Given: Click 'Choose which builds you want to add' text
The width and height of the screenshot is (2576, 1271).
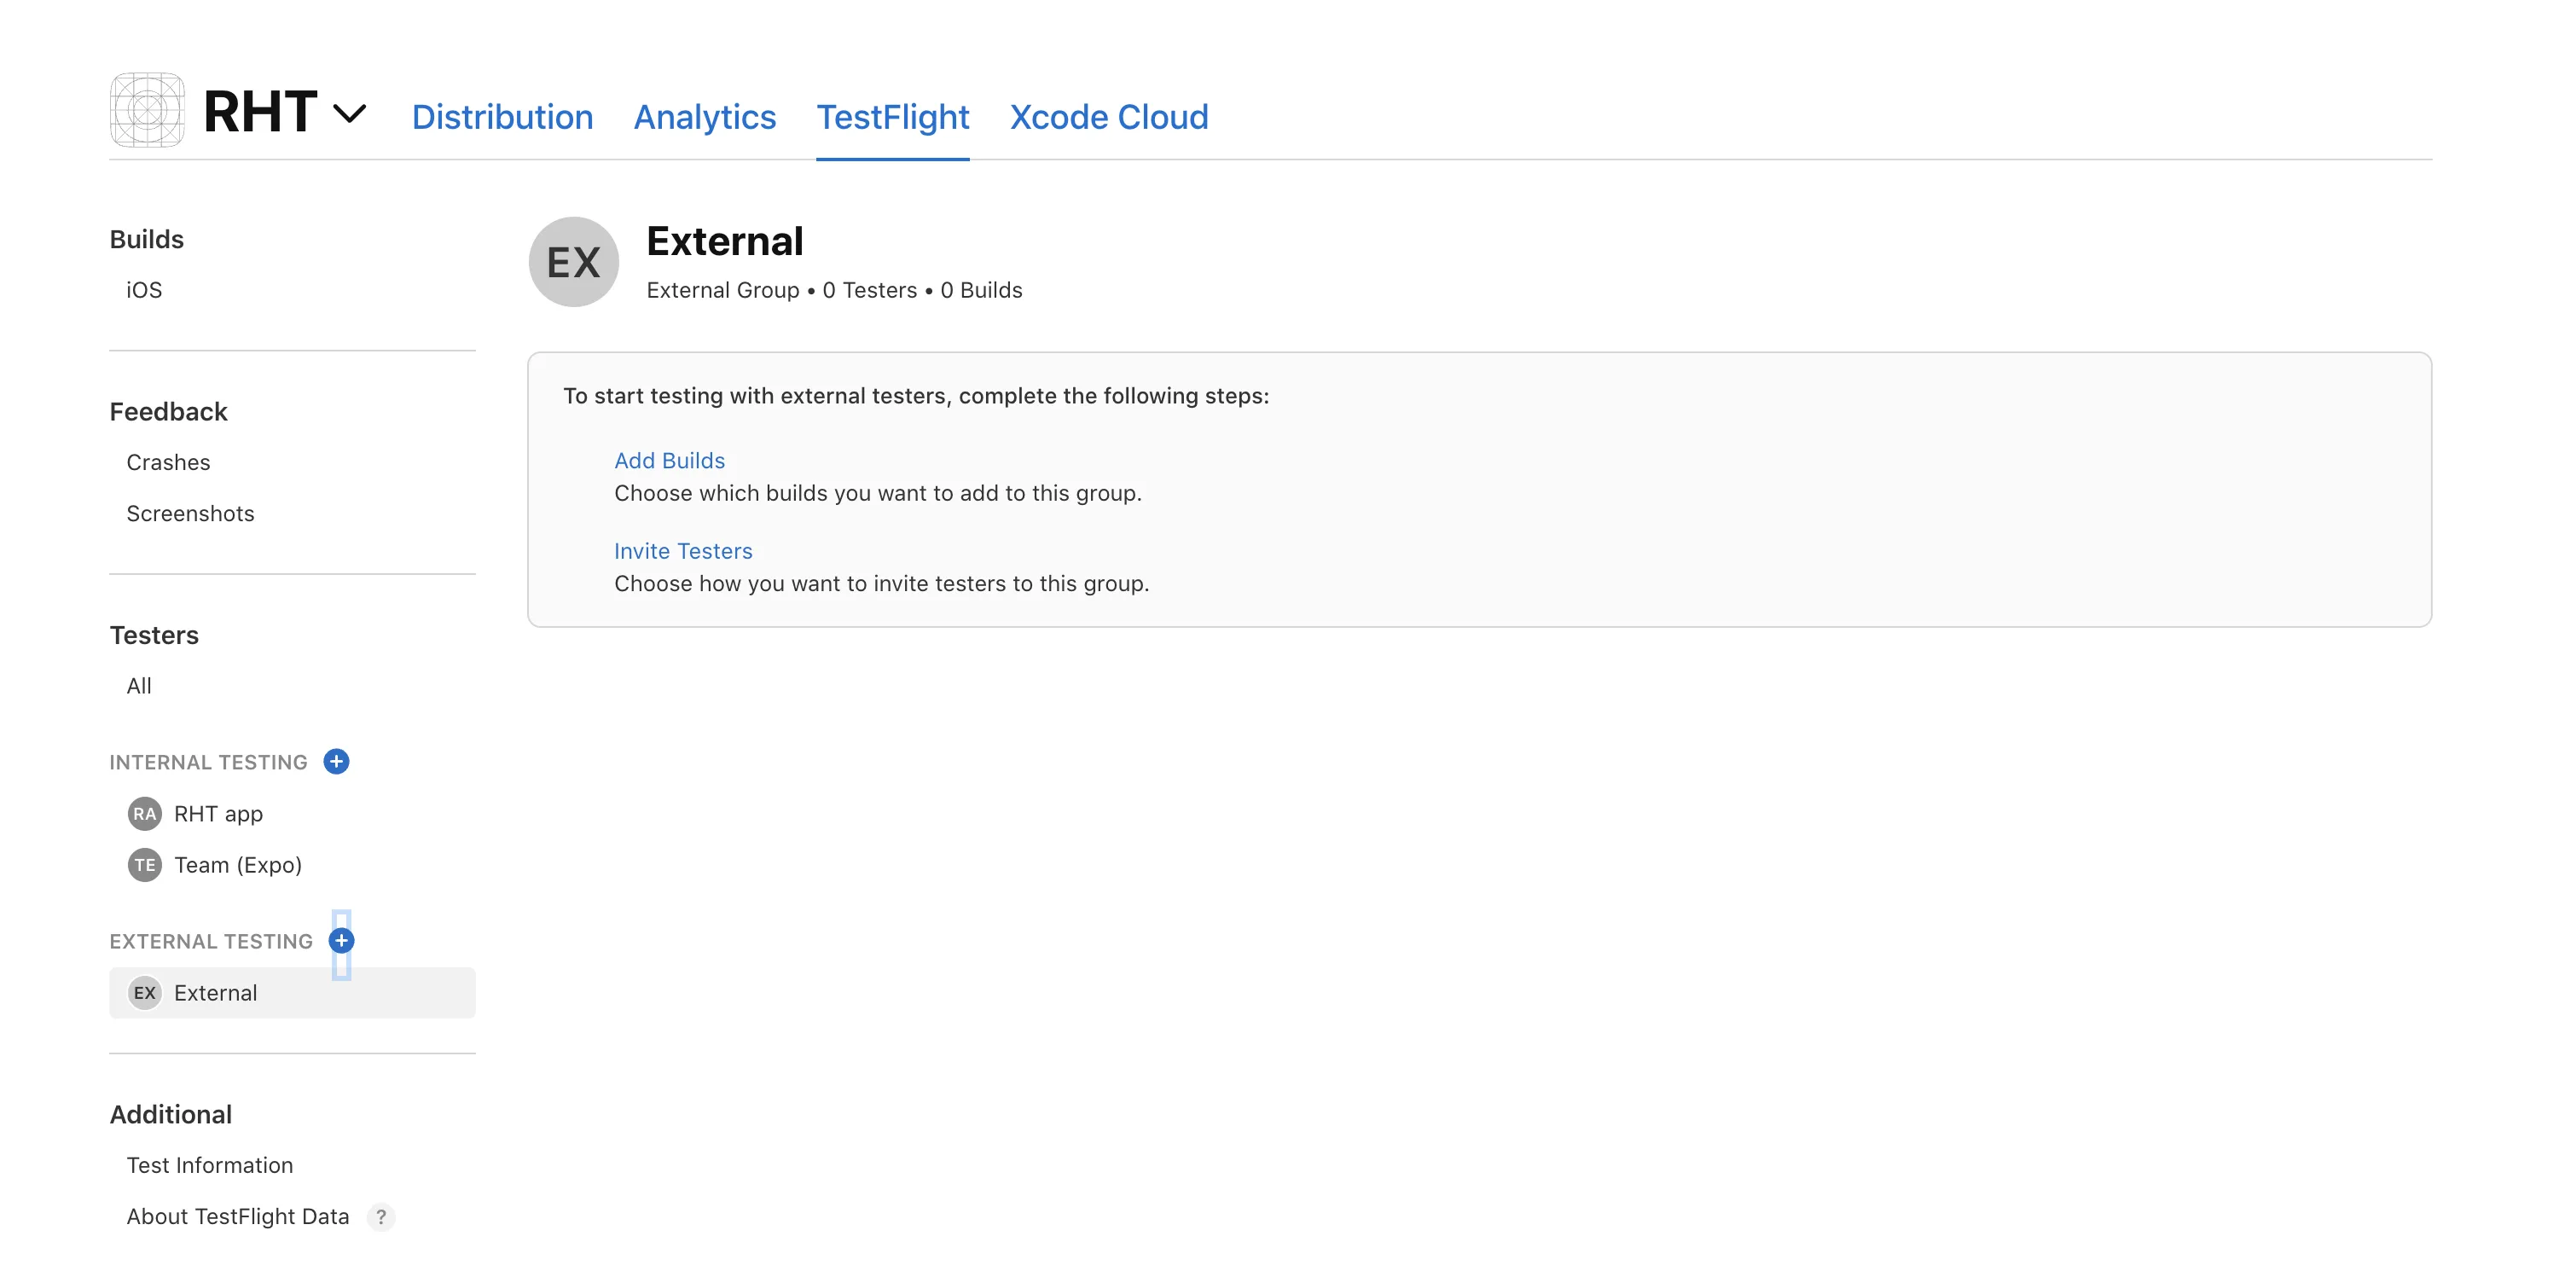Looking at the screenshot, I should click(878, 493).
